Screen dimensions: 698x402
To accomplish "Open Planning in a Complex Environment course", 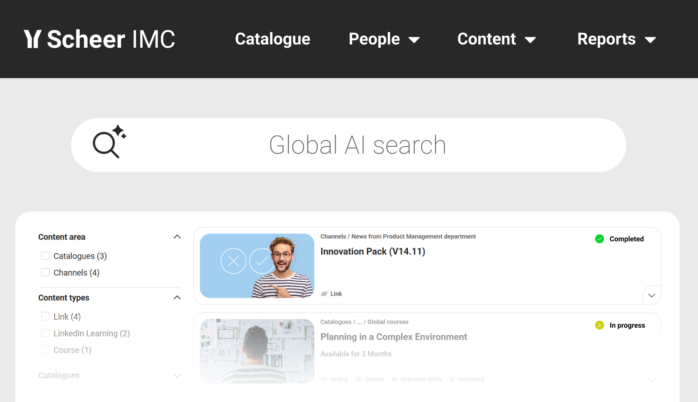I will pos(394,337).
